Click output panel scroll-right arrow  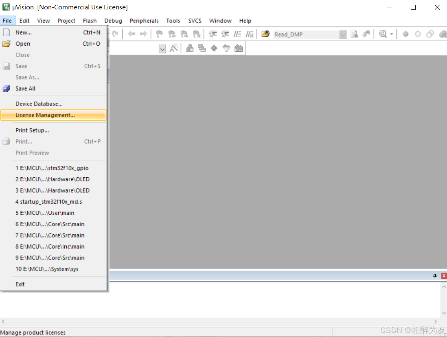pyautogui.click(x=435, y=322)
